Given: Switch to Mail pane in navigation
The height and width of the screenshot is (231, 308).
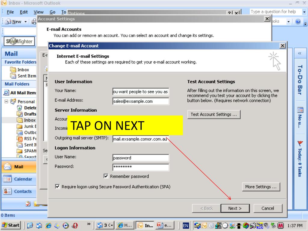Looking at the screenshot, I should click(19, 167).
